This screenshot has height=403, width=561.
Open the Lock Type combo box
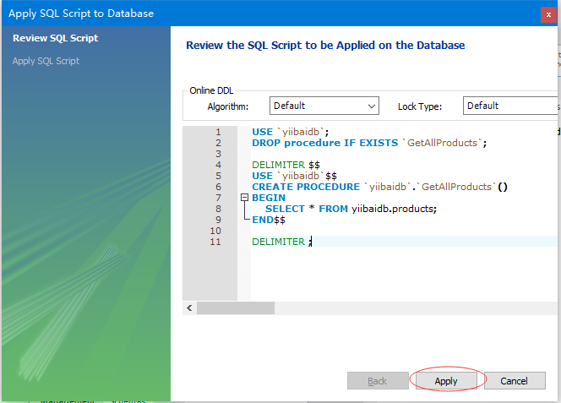coord(512,106)
